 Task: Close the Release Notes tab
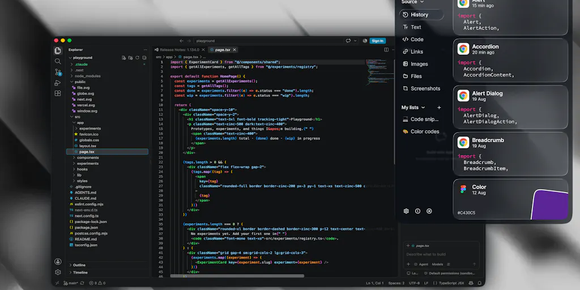pyautogui.click(x=203, y=50)
